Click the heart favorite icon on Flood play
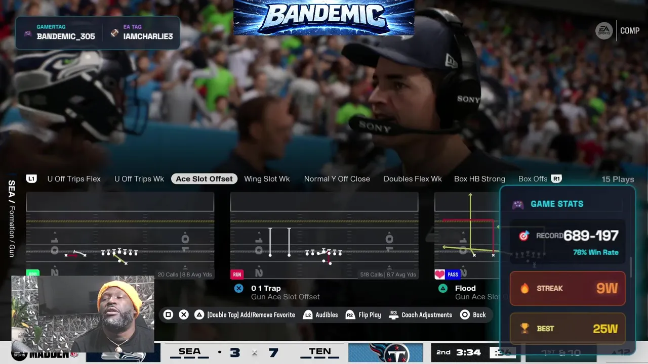Screen dimensions: 648x364 pos(439,275)
